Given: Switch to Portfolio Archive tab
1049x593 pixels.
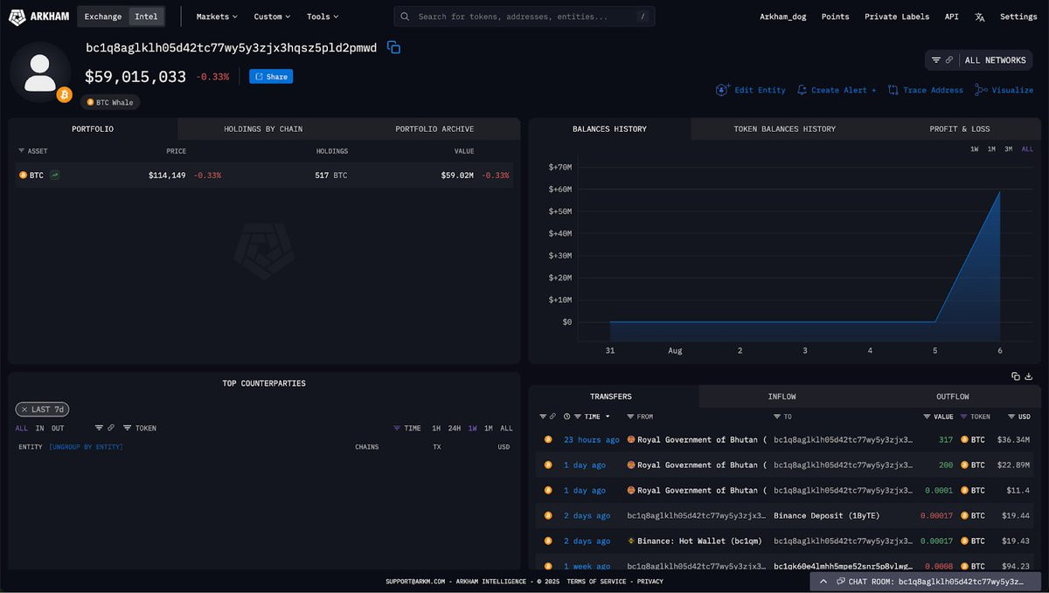Looking at the screenshot, I should tap(434, 129).
